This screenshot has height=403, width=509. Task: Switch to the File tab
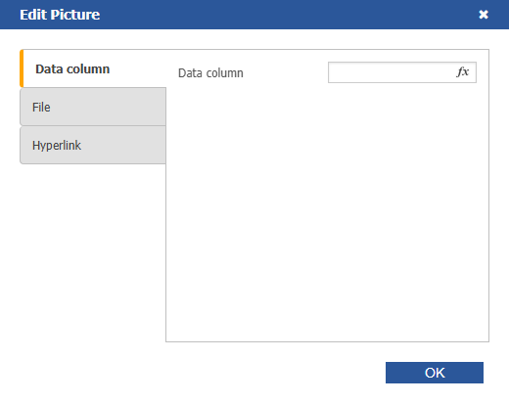tap(93, 107)
